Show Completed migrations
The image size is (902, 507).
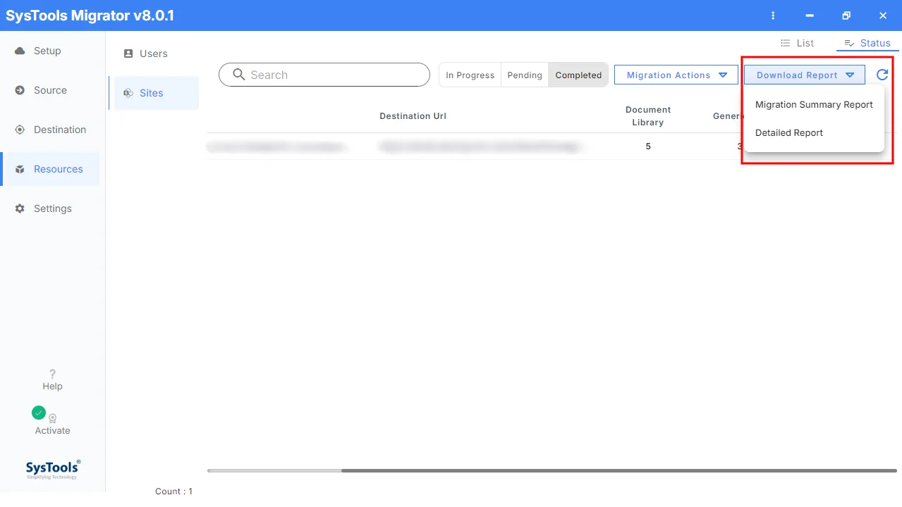[x=578, y=75]
